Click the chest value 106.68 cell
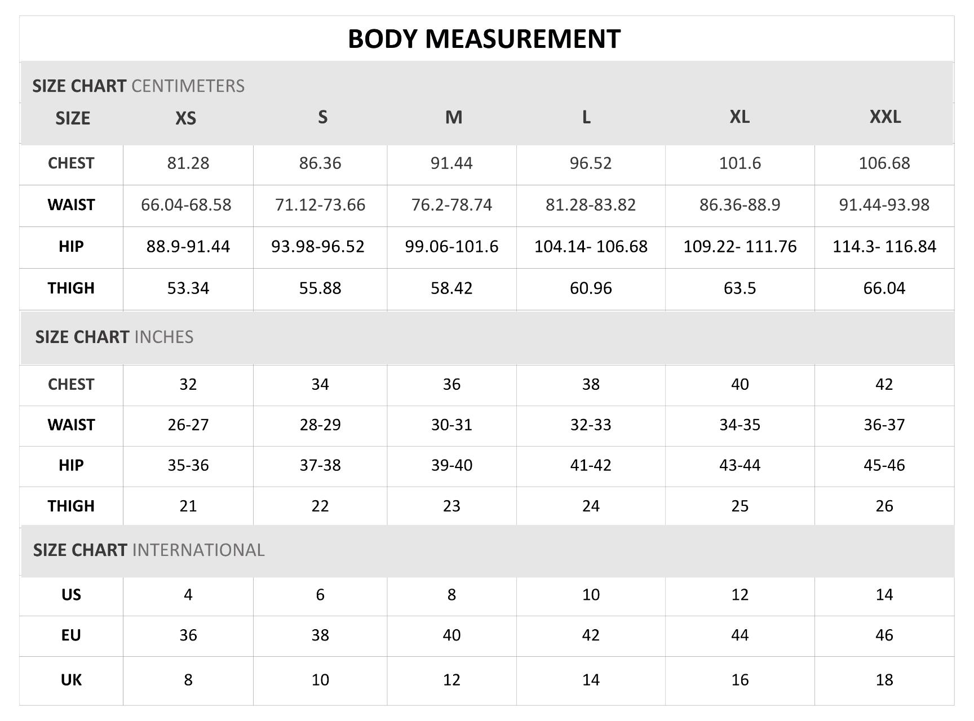 [884, 163]
